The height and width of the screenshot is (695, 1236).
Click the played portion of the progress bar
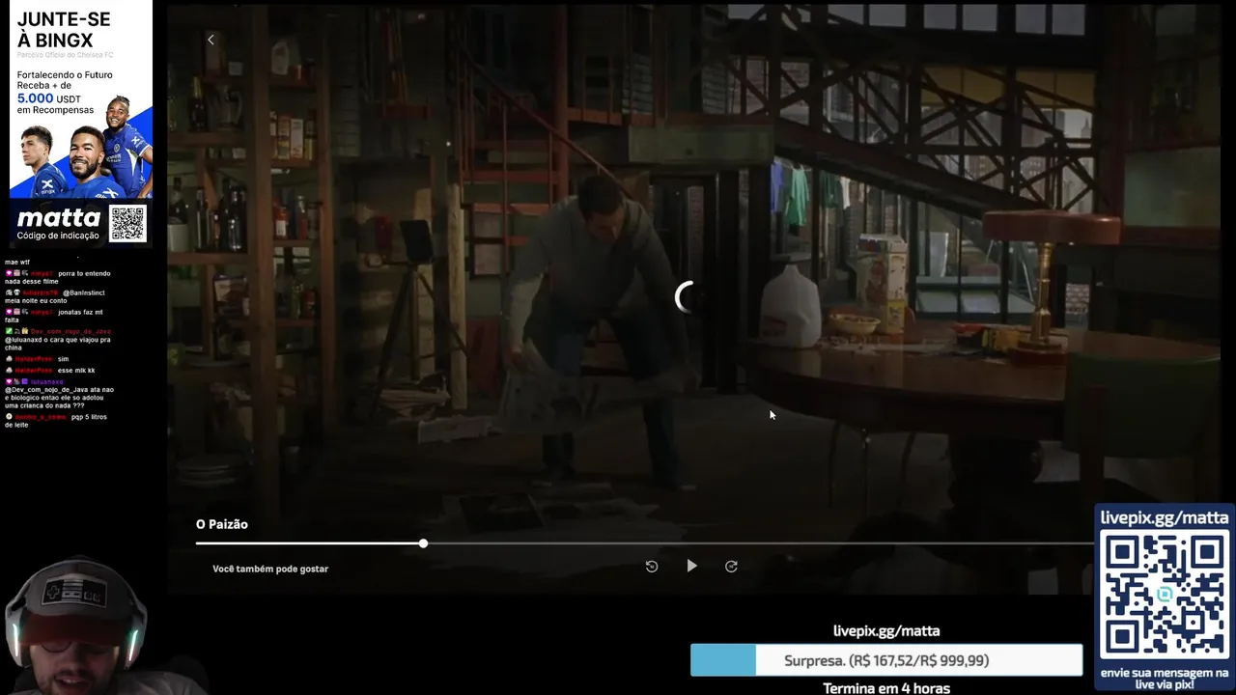308,543
